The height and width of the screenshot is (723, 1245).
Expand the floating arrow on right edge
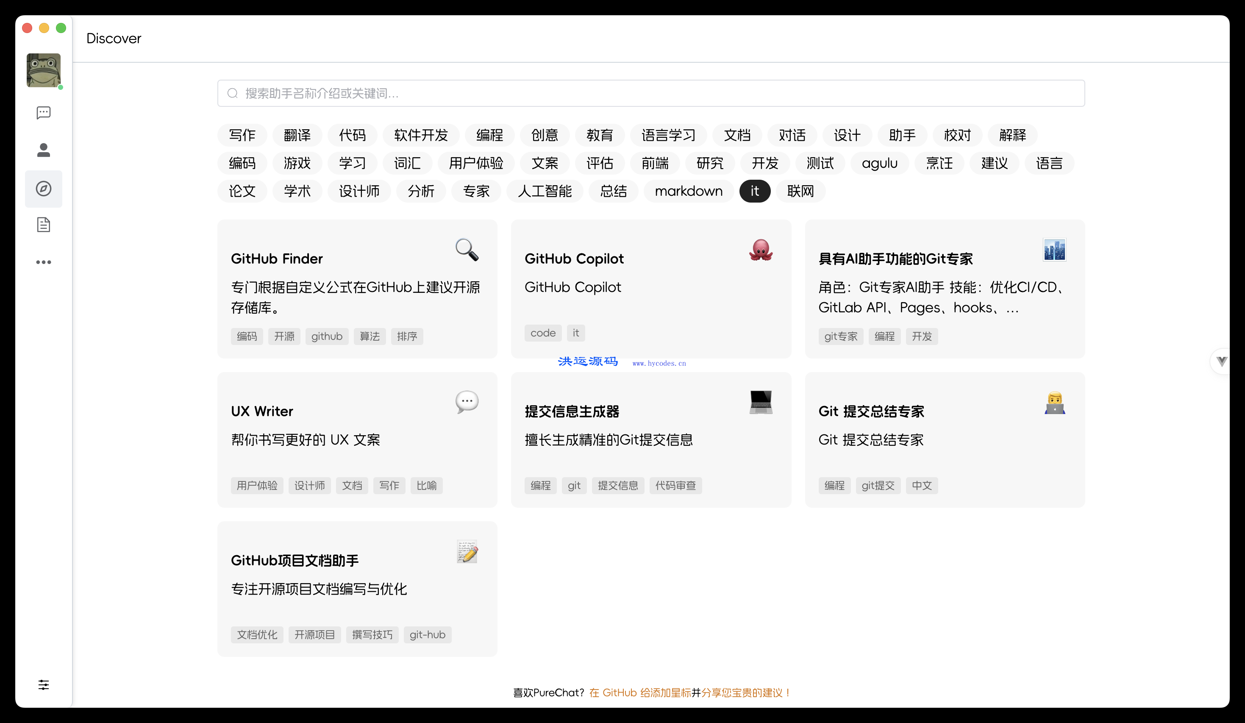coord(1221,361)
